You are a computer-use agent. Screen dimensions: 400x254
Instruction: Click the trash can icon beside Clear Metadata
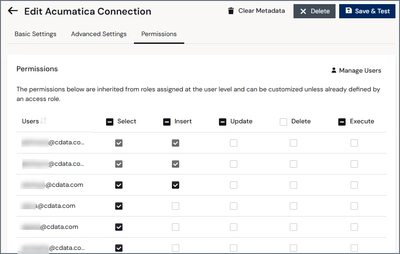tap(231, 11)
